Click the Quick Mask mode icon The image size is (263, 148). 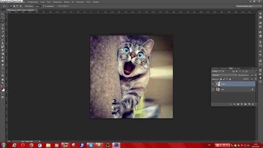pyautogui.click(x=2, y=94)
